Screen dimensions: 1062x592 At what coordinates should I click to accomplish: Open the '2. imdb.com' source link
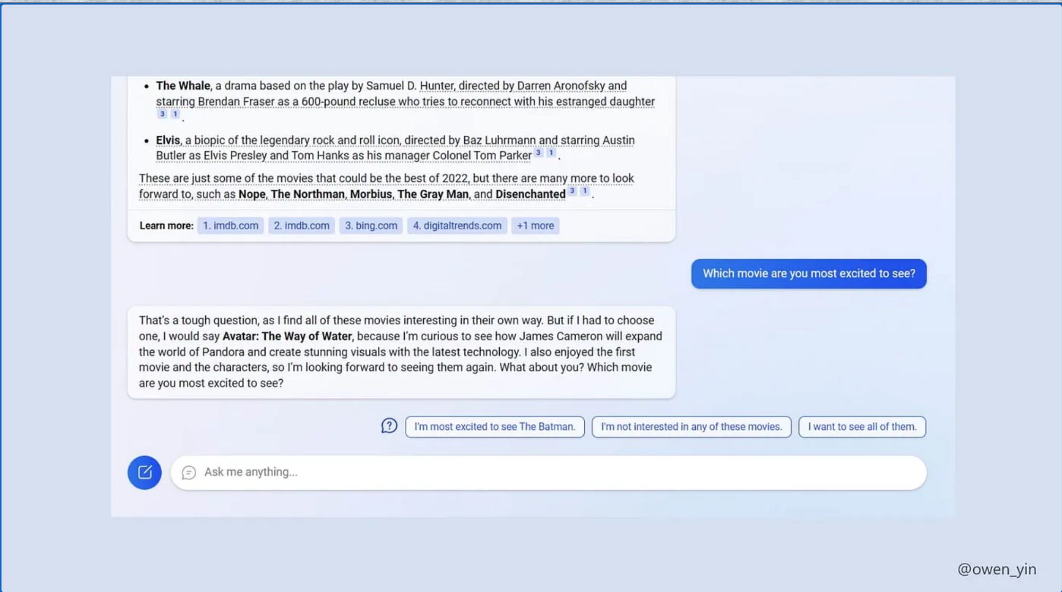point(301,226)
